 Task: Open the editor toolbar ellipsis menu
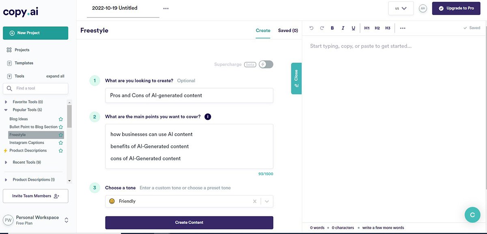[403, 28]
